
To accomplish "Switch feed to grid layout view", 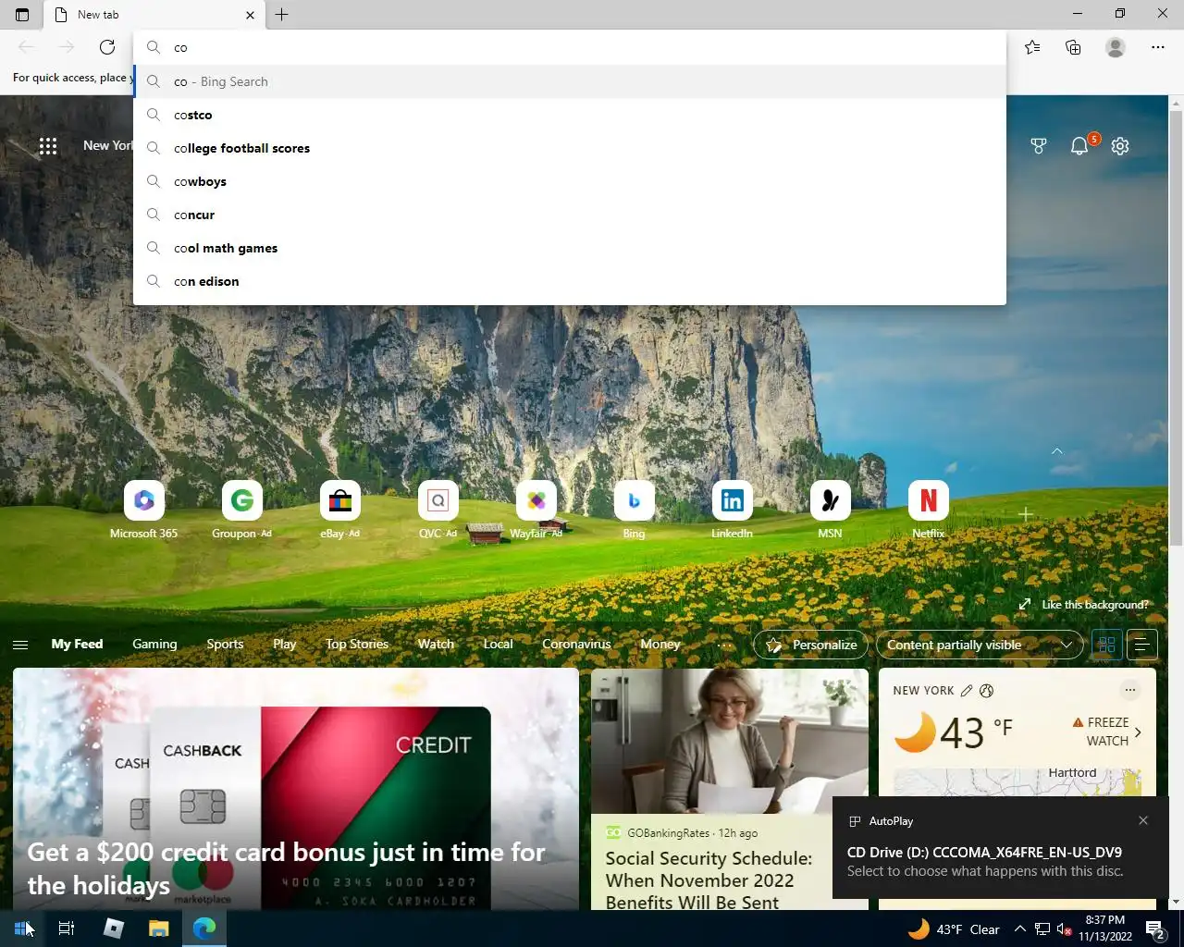I will pos(1106,645).
